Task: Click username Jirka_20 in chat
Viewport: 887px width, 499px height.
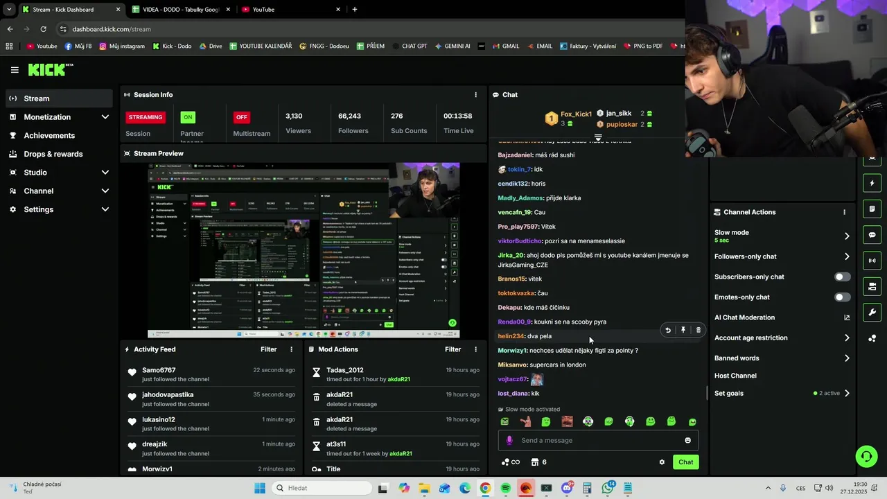Action: [x=511, y=256]
